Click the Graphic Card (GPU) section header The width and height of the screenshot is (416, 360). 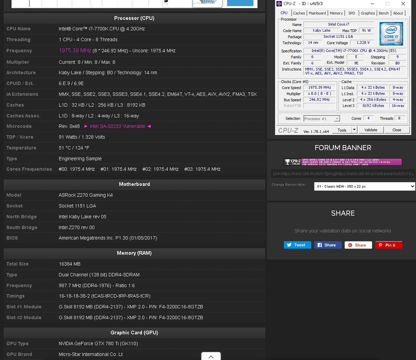click(x=134, y=333)
